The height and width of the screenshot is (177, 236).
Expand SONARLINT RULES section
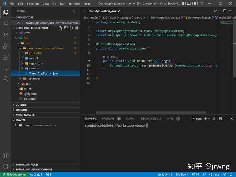46,164
